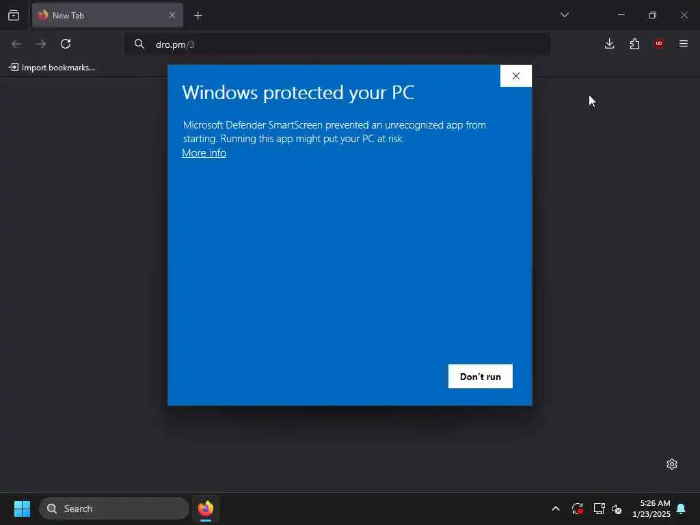The width and height of the screenshot is (700, 525).
Task: Click the Firefox taskbar icon
Action: pyautogui.click(x=206, y=509)
